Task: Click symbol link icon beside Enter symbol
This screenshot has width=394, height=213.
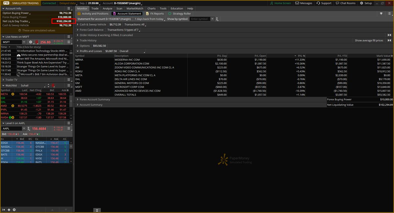Action: [217, 19]
